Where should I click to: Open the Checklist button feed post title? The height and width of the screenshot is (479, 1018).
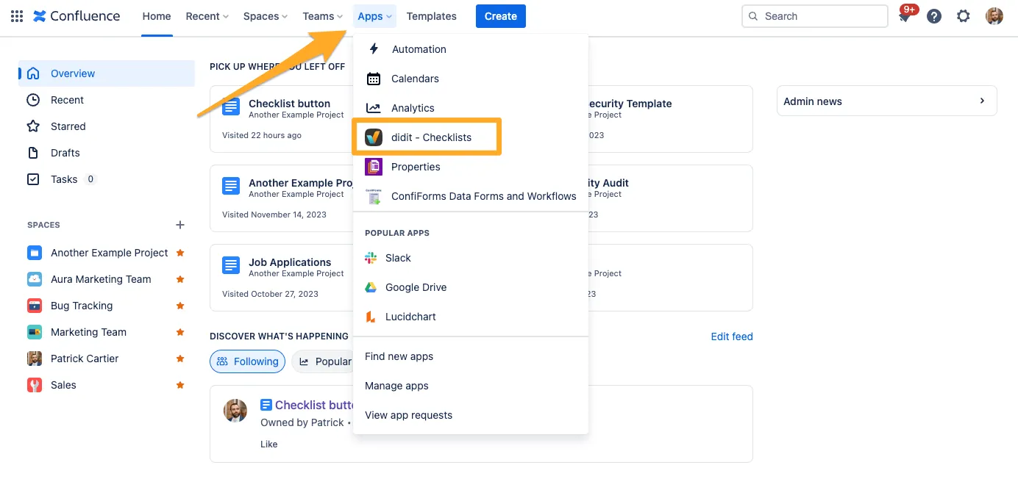(315, 405)
